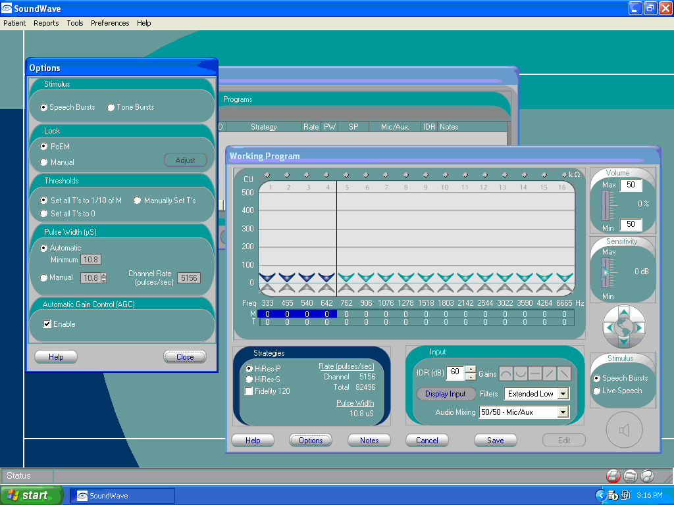Click the SoundWave icon in the title bar
Viewport: 674px width, 505px height.
pyautogui.click(x=7, y=8)
